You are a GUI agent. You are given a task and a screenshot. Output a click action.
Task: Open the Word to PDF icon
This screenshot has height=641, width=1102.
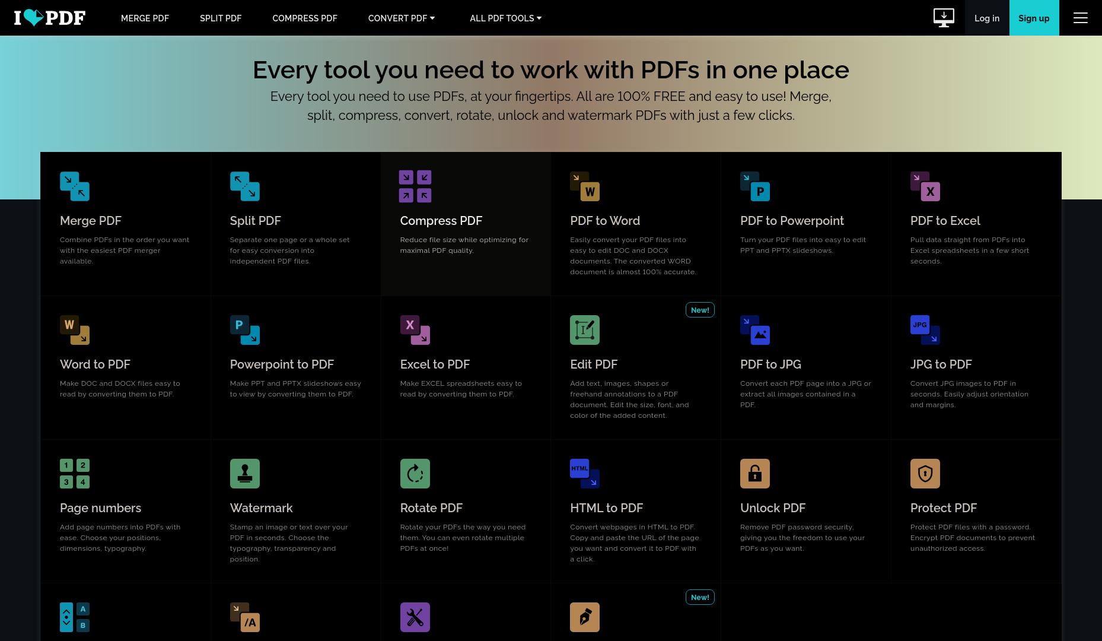coord(75,330)
